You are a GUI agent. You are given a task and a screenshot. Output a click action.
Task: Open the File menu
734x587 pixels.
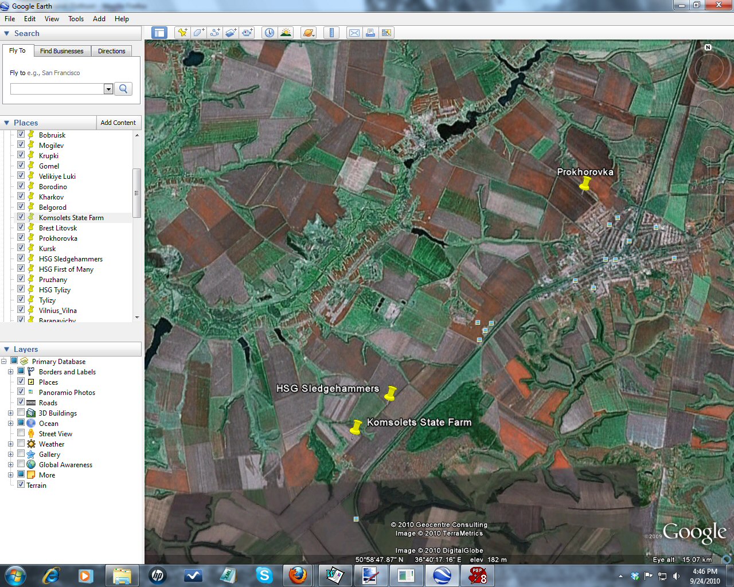pyautogui.click(x=10, y=19)
